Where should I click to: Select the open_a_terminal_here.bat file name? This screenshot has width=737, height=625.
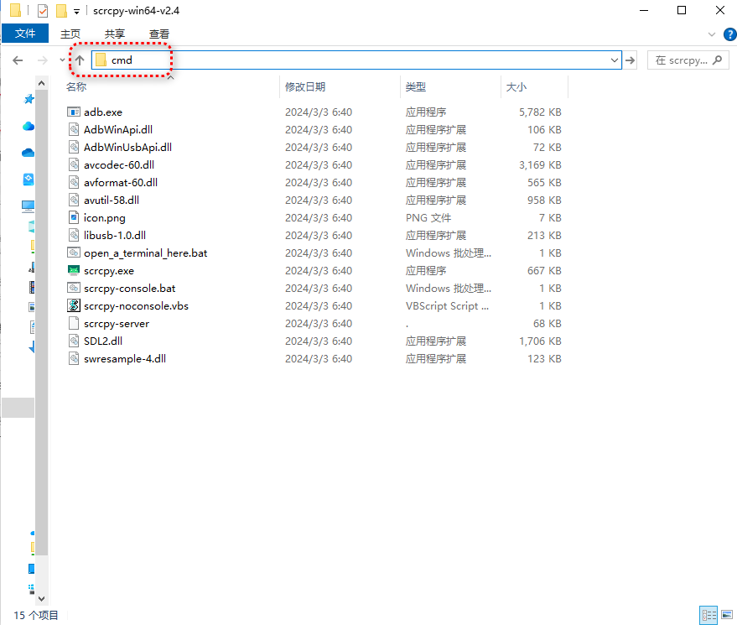click(x=145, y=253)
